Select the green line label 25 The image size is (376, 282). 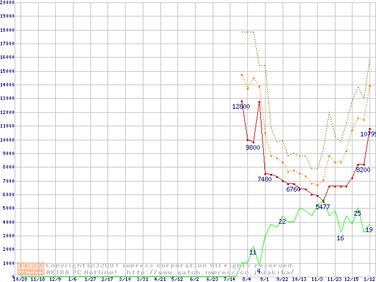coord(357,213)
